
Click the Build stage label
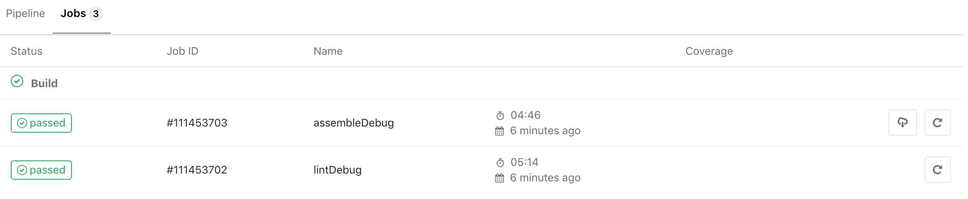[x=44, y=83]
